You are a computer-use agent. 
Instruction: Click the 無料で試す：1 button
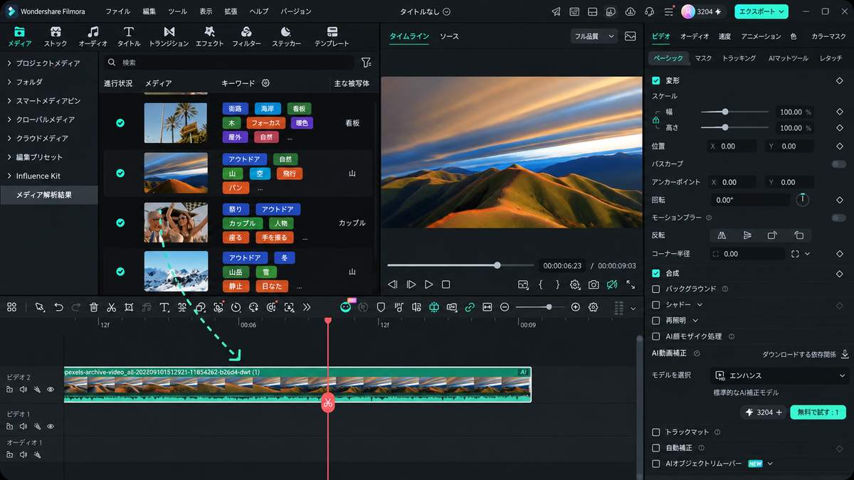pos(818,412)
